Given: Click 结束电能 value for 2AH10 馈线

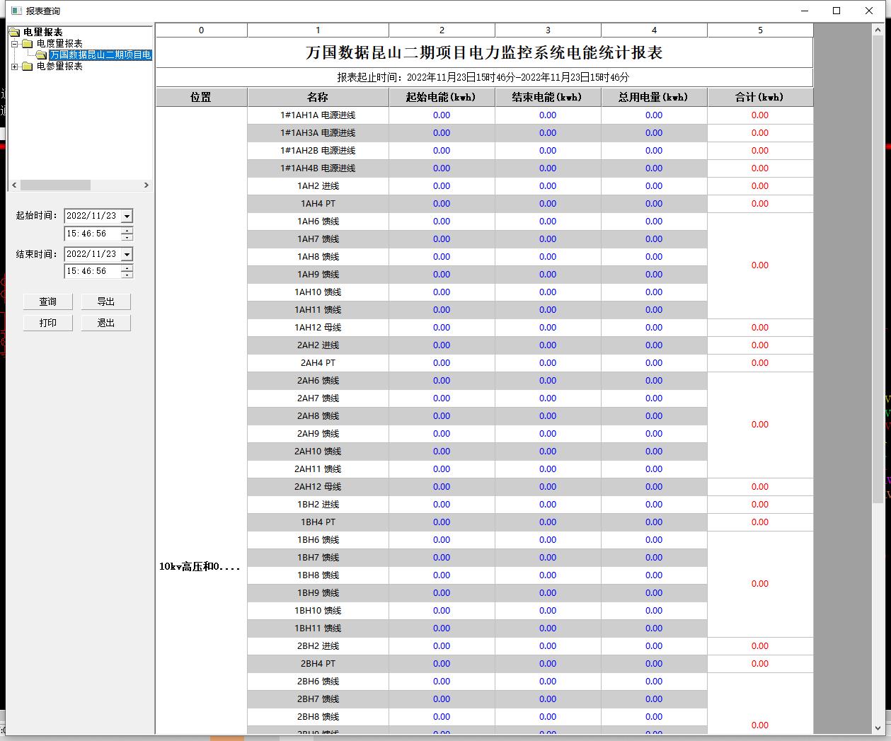Looking at the screenshot, I should 548,452.
